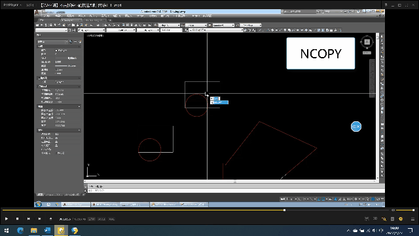Mute the player volume speaker icon
This screenshot has width=419, height=236.
click(x=393, y=210)
